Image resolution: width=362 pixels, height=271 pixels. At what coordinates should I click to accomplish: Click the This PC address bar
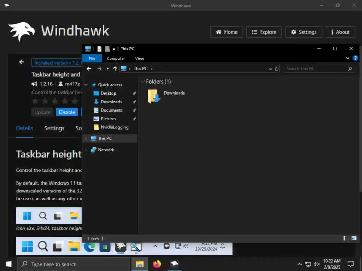(199, 69)
